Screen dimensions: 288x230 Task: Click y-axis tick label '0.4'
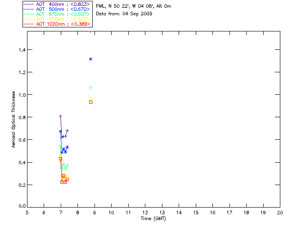22,163
